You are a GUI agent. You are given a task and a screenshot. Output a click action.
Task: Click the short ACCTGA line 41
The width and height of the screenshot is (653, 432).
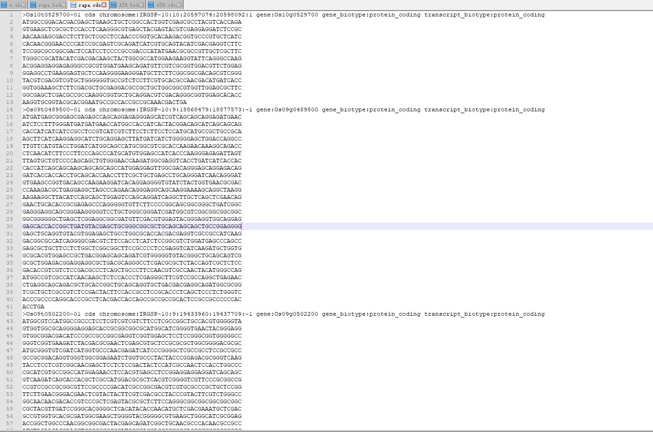(33, 307)
